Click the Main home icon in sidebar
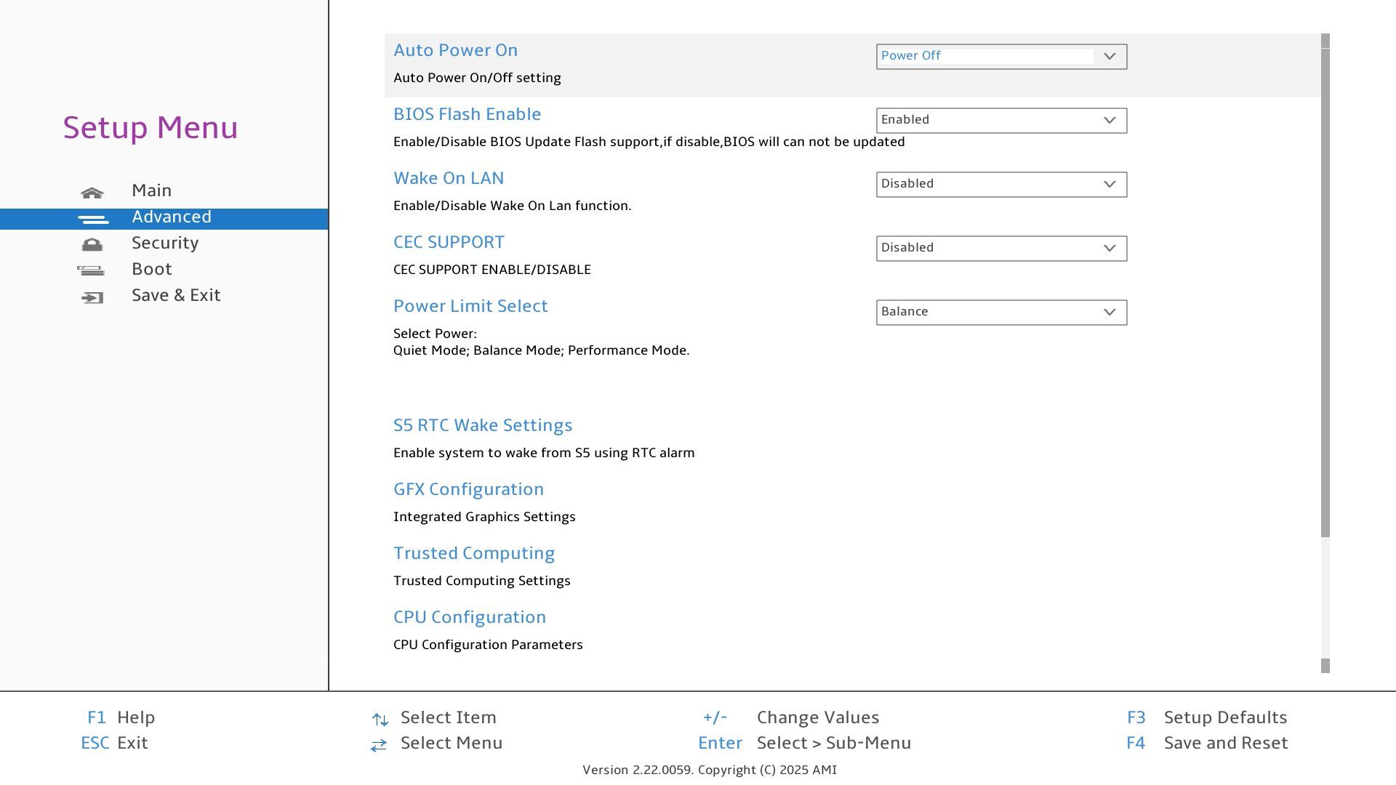 coord(92,193)
